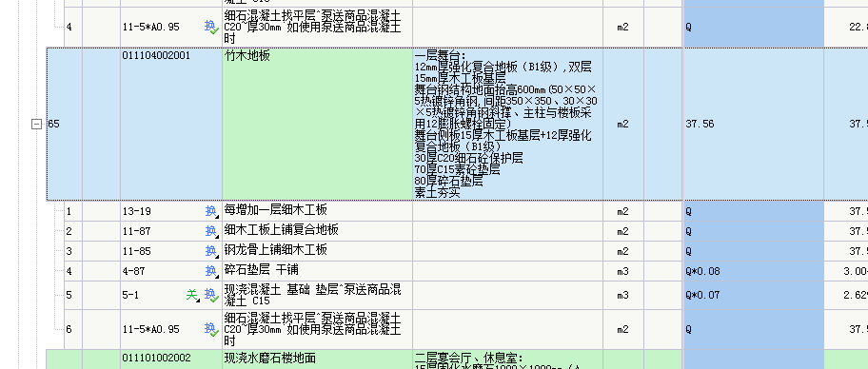Screen dimensions: 868x369
Task: Select the m2 unit cell of 竹木地板 row
Action: coord(623,125)
